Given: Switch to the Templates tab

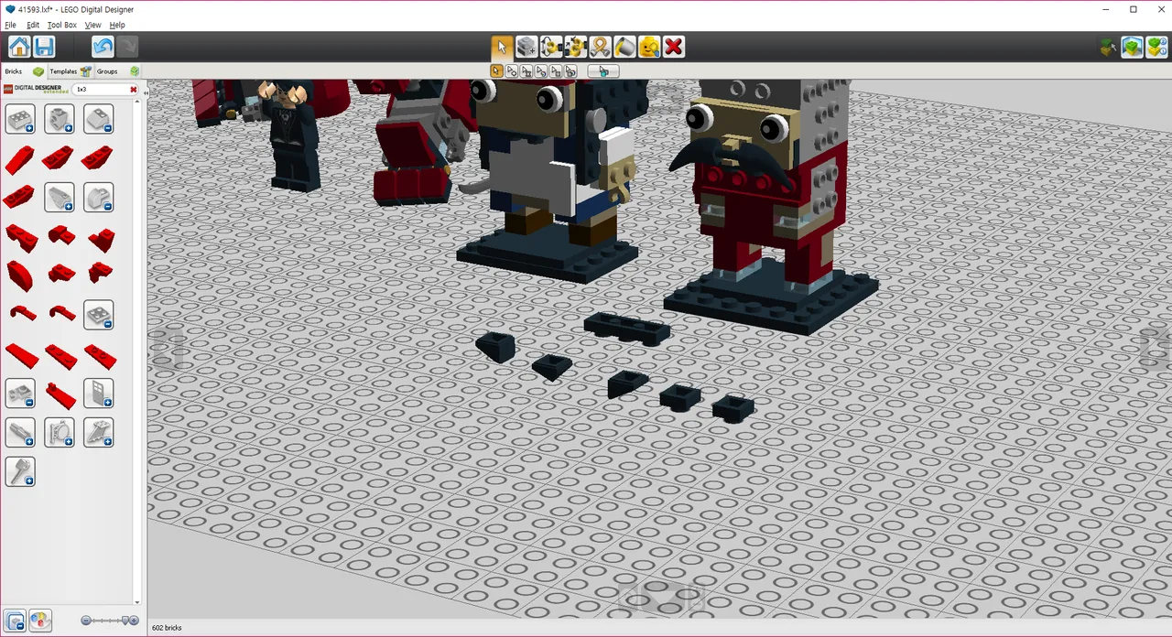Looking at the screenshot, I should click(x=71, y=71).
